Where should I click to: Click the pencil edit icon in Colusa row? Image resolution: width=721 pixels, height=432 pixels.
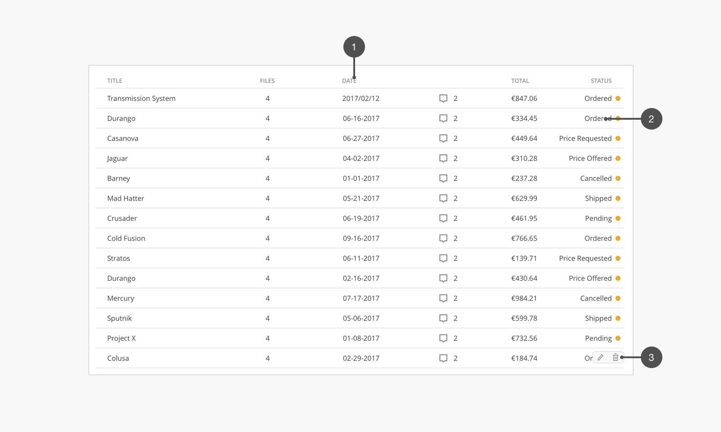click(600, 357)
